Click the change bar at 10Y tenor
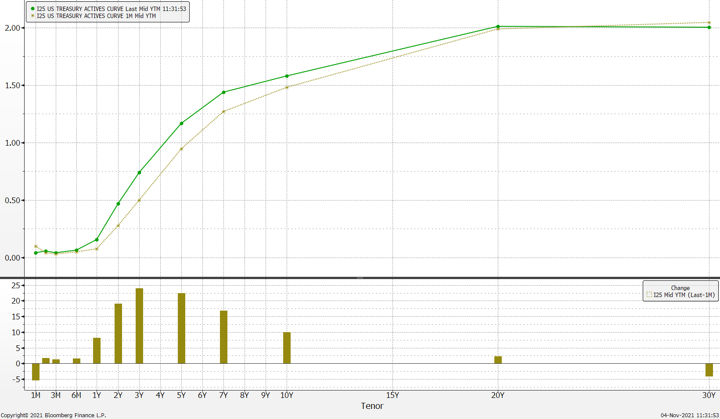The width and height of the screenshot is (720, 419). coord(287,347)
